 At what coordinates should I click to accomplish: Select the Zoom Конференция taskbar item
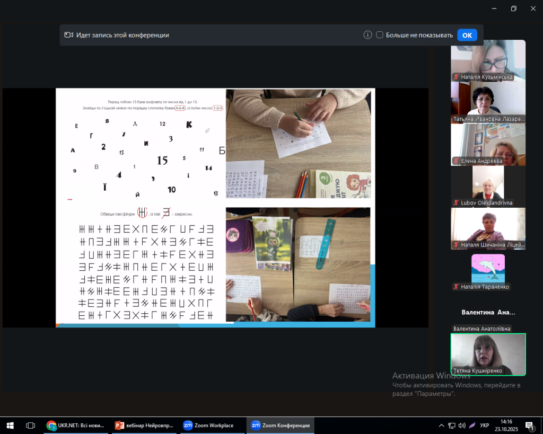281,425
